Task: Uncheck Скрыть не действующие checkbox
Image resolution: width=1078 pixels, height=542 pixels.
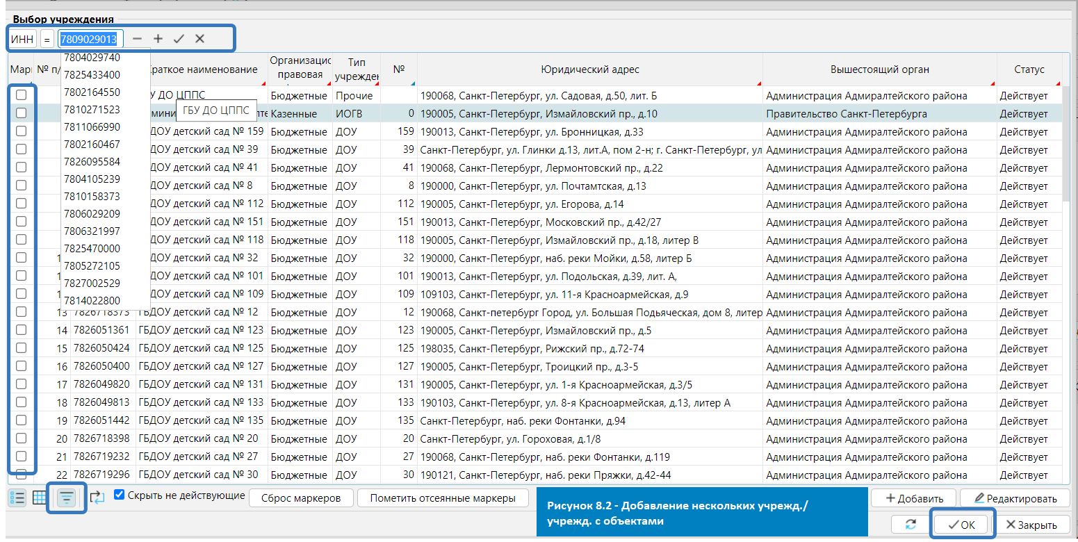Action: 120,495
